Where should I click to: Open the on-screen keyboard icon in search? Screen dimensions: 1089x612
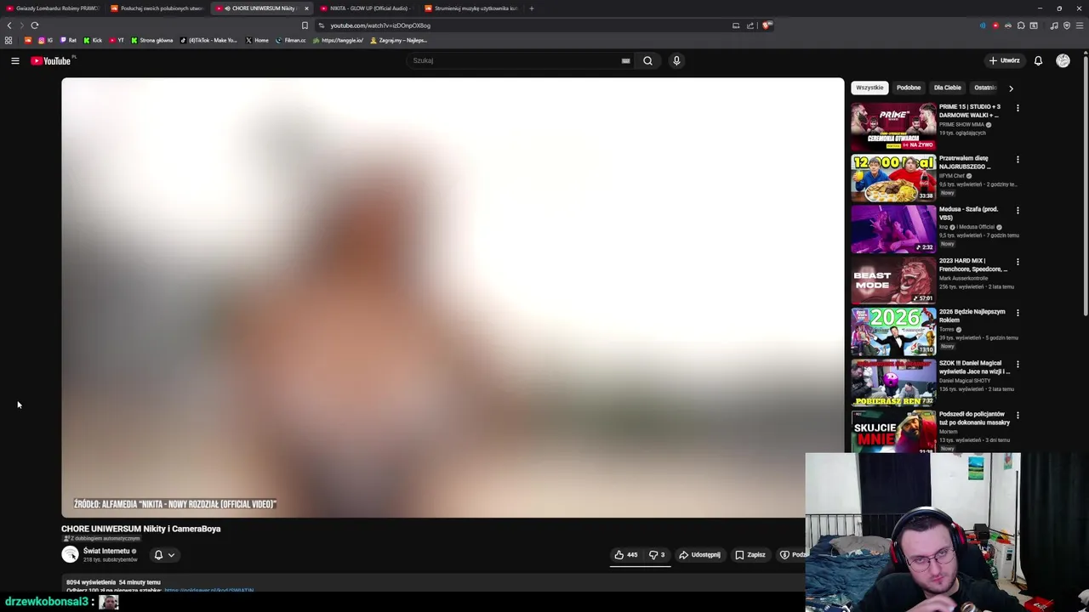(625, 60)
